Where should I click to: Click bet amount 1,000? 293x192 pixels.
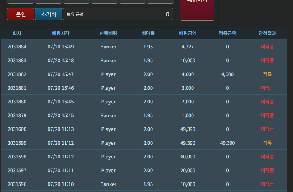click(188, 115)
